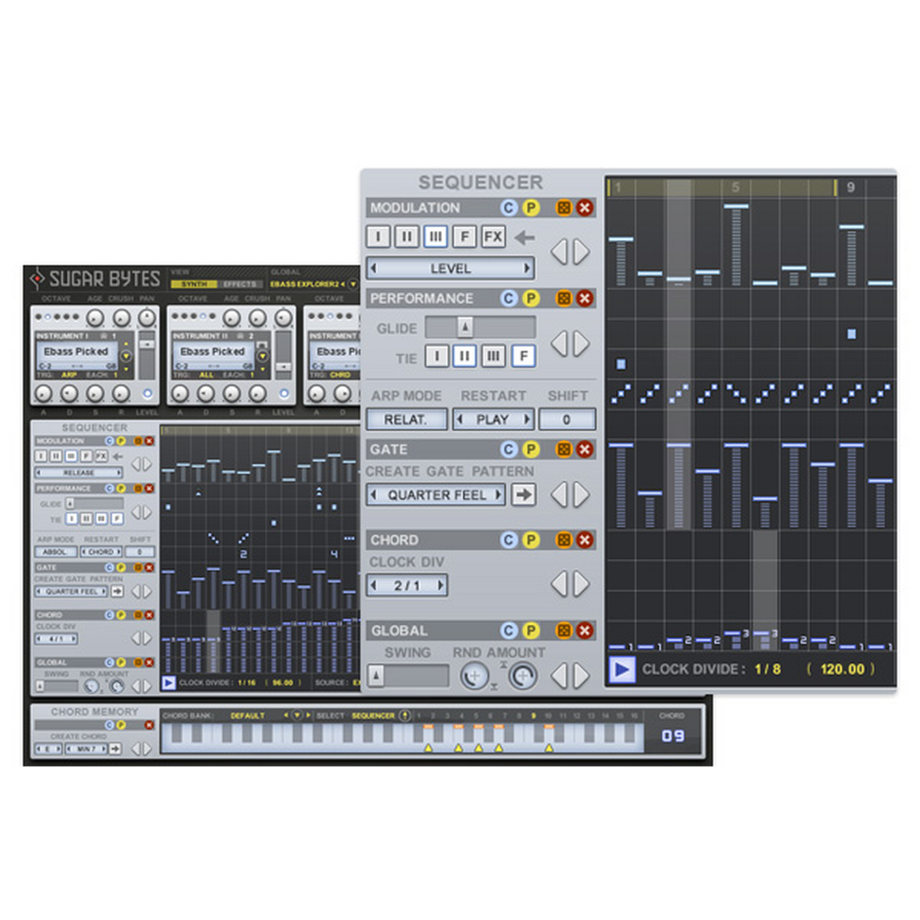Clear the Chord section with the red X icon
Screen dimensions: 920x920
tap(584, 540)
